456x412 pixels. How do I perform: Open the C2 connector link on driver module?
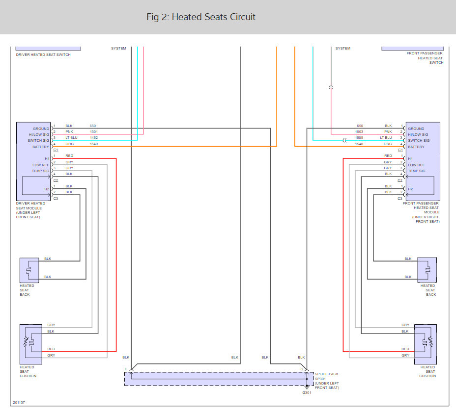56,180
